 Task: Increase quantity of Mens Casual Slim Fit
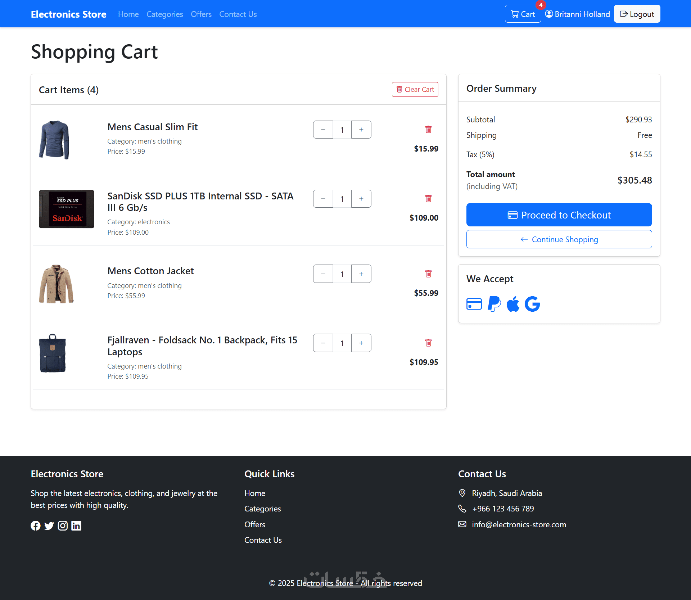[361, 130]
